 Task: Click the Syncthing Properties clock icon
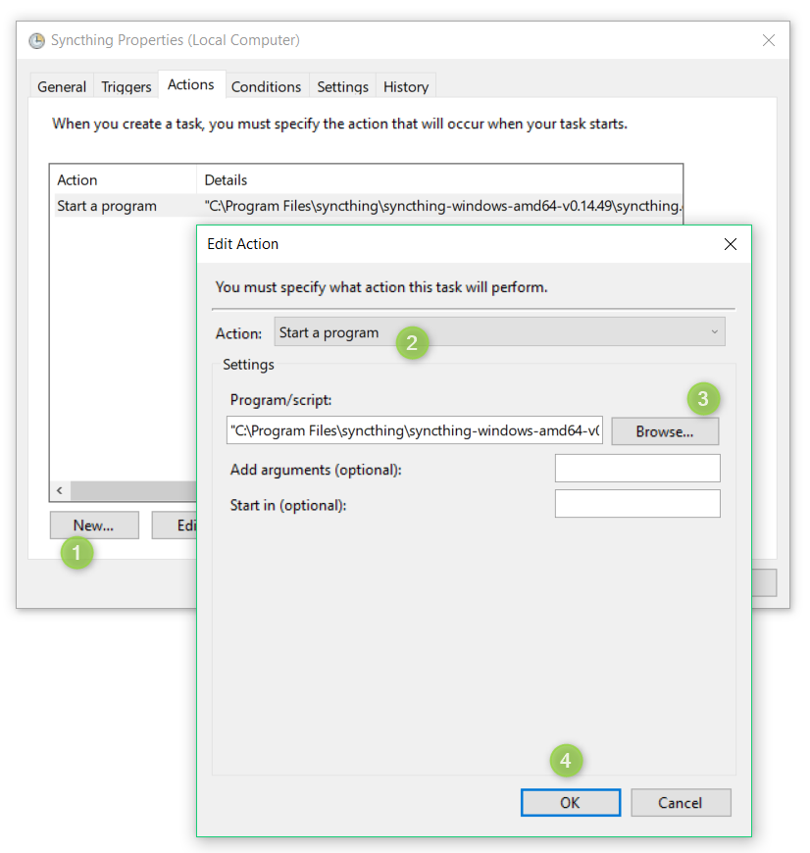click(36, 41)
